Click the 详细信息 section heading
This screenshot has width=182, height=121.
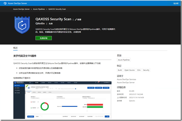[x=121, y=87]
